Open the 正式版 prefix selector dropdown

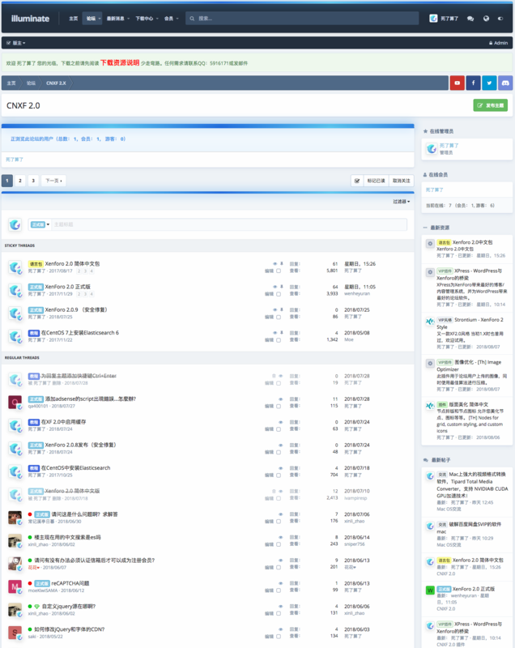40,224
